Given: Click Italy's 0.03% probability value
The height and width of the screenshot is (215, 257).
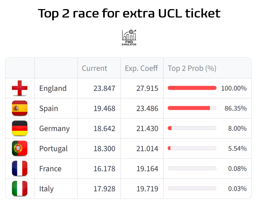Looking at the screenshot, I should pyautogui.click(x=237, y=189).
